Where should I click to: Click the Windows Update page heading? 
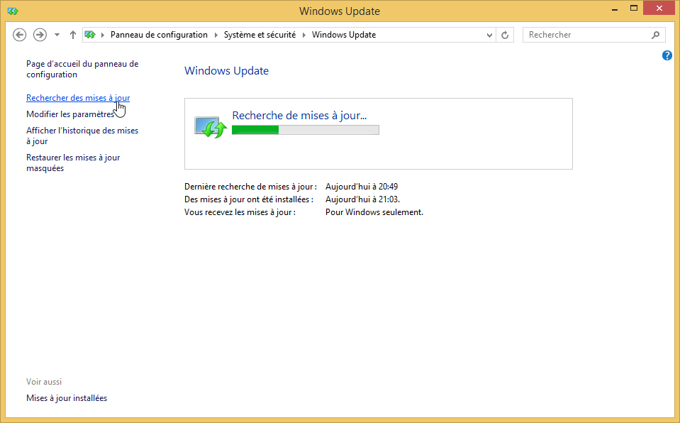226,71
